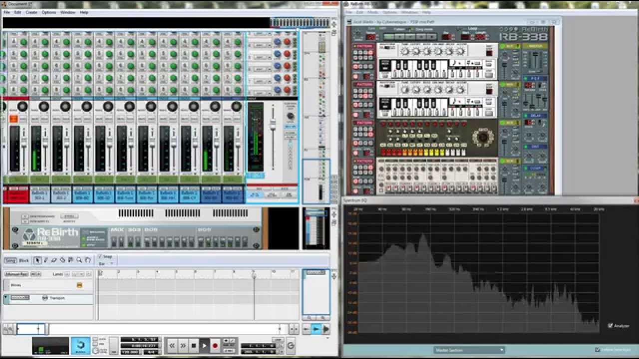Click the first 303 PATTERN section header
639x359 pixels.
pyautogui.click(x=363, y=46)
